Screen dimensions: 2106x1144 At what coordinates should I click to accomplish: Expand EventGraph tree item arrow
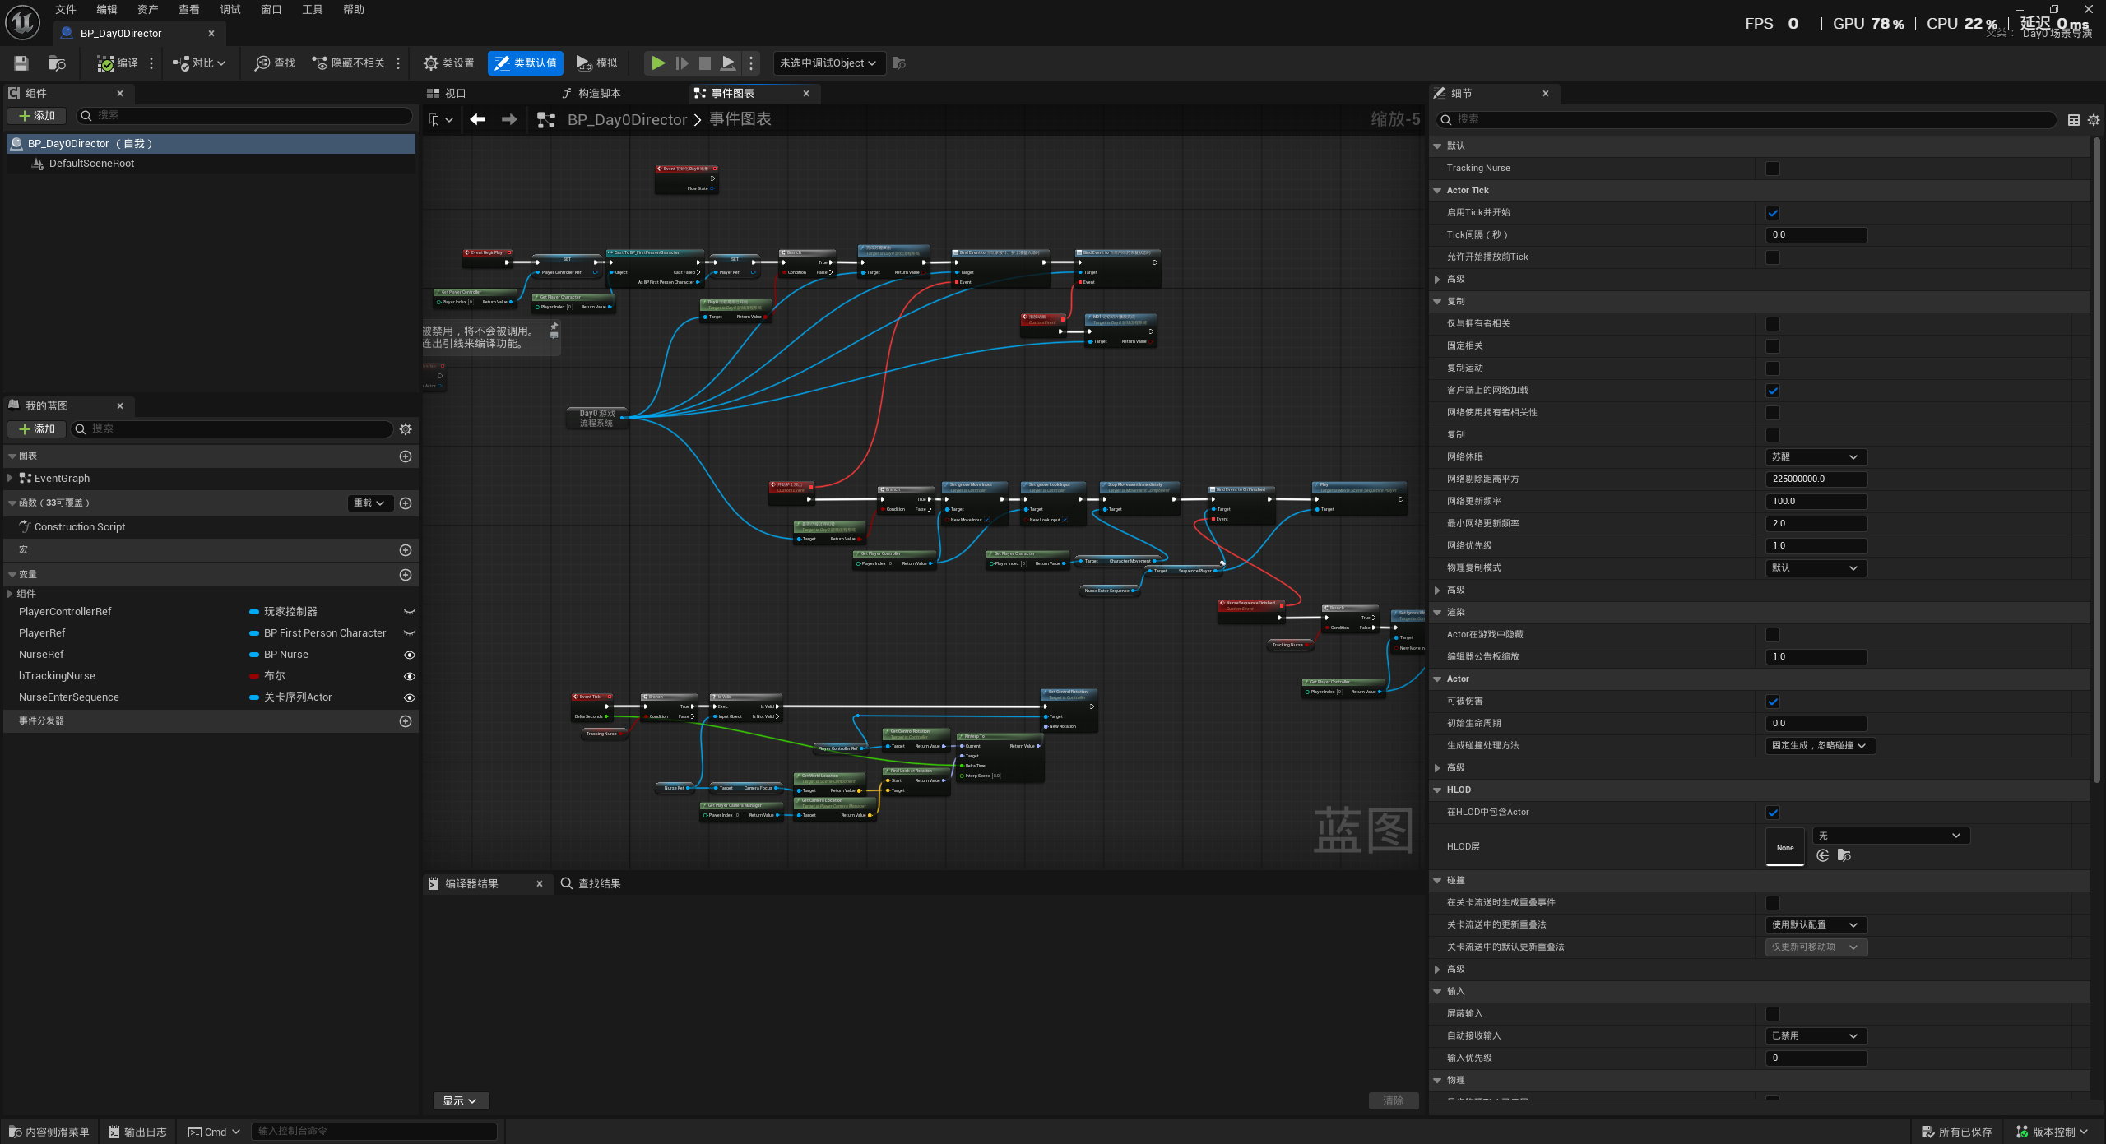click(x=10, y=479)
